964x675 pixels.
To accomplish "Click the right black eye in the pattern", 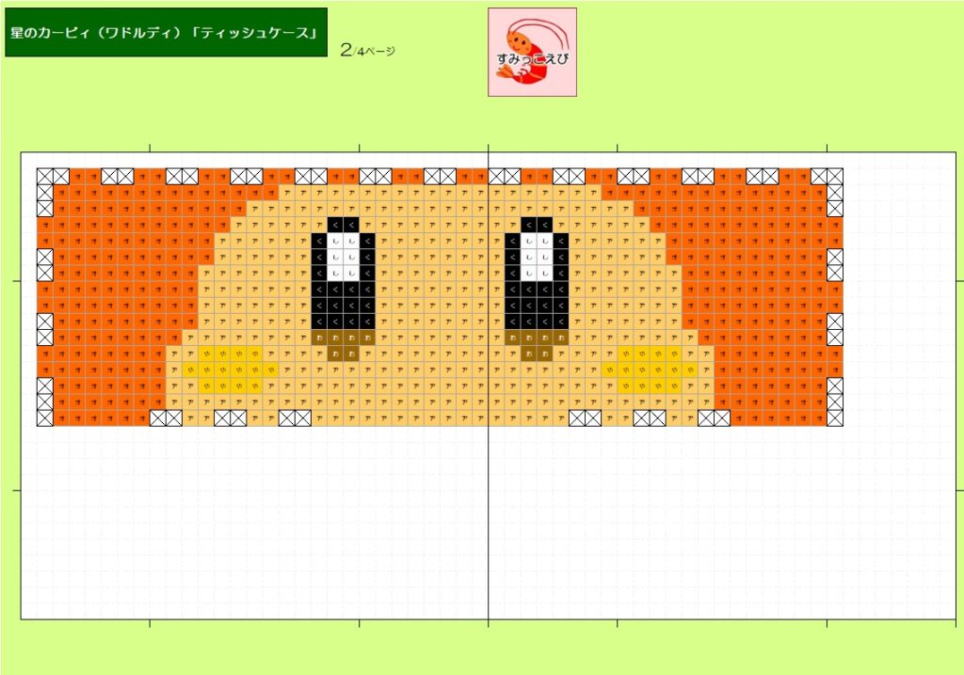I will [x=537, y=274].
